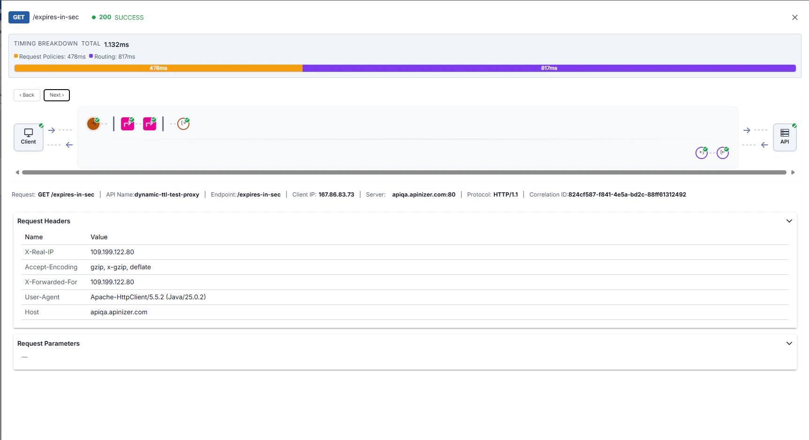809x440 pixels.
Task: Click value gzip, x-gzip, deflate
Action: 121,267
